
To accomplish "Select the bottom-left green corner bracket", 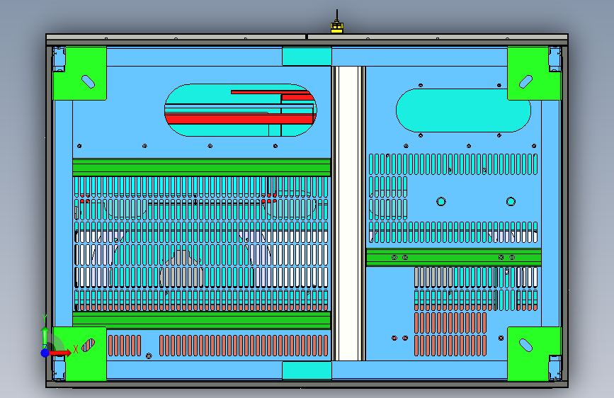I will coord(80,353).
